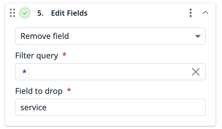Viewport: 222px width, 129px height.
Task: Collapse the Edit Fields processor chevron
Action: click(205, 13)
